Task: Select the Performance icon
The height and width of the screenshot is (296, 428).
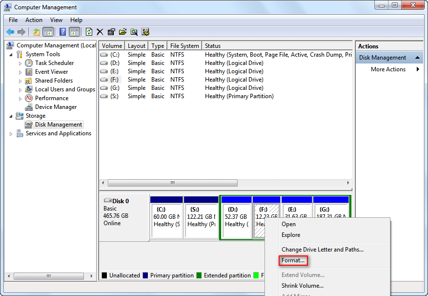Action: tap(29, 98)
